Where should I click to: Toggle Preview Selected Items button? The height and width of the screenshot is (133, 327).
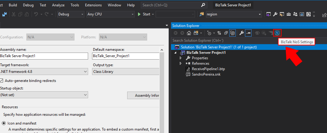[x=248, y=33]
